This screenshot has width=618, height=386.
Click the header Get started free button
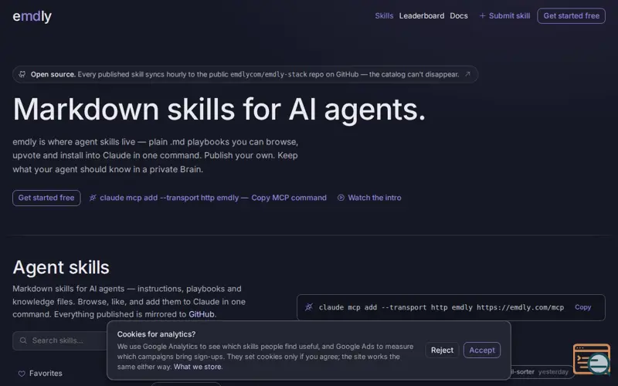[571, 15]
